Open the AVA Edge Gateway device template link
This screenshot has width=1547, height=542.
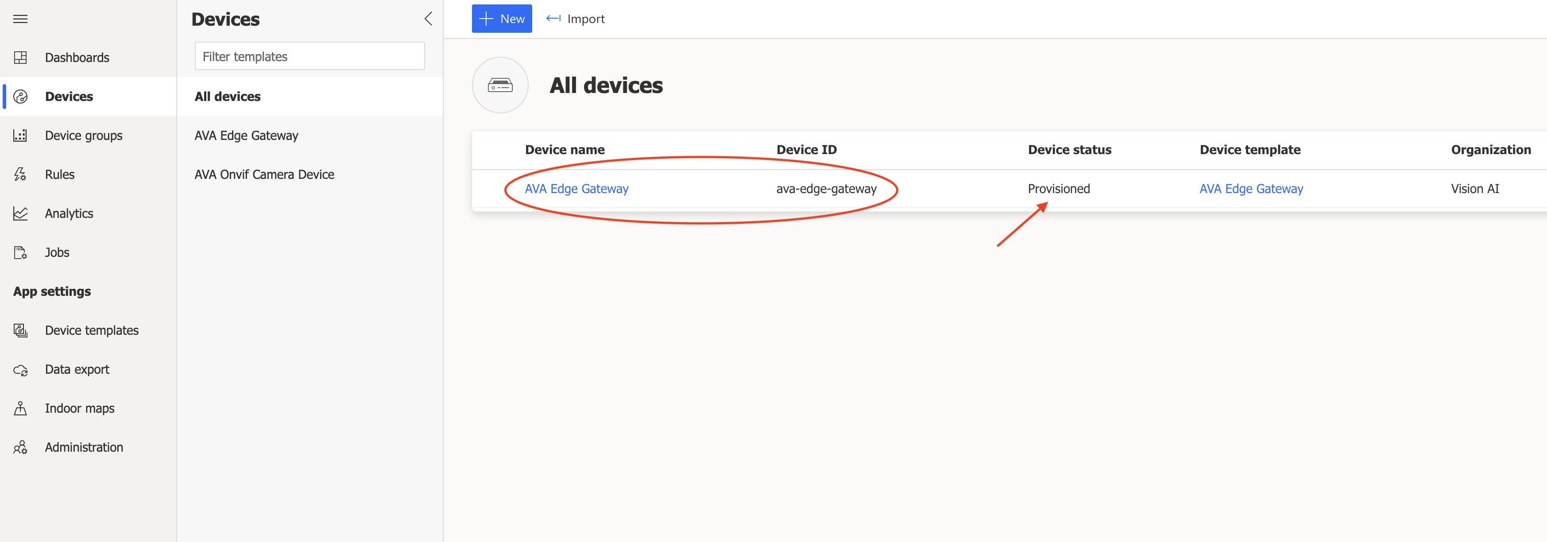coord(1251,189)
